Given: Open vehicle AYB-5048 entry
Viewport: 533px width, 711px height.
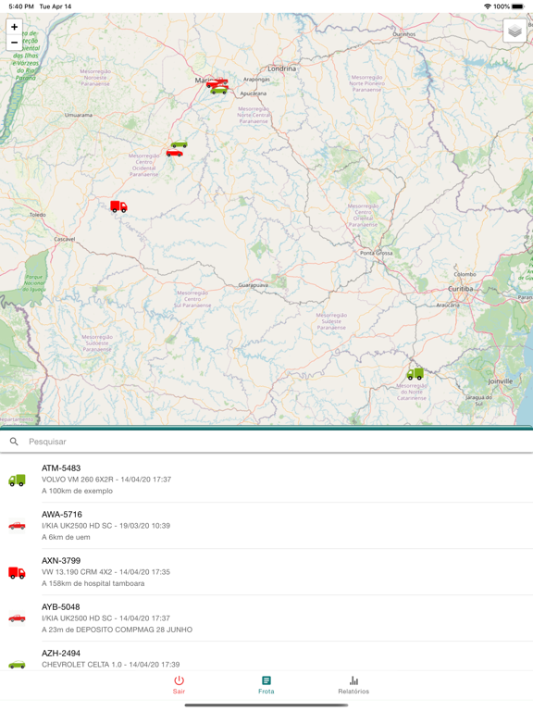Looking at the screenshot, I should coord(266,618).
